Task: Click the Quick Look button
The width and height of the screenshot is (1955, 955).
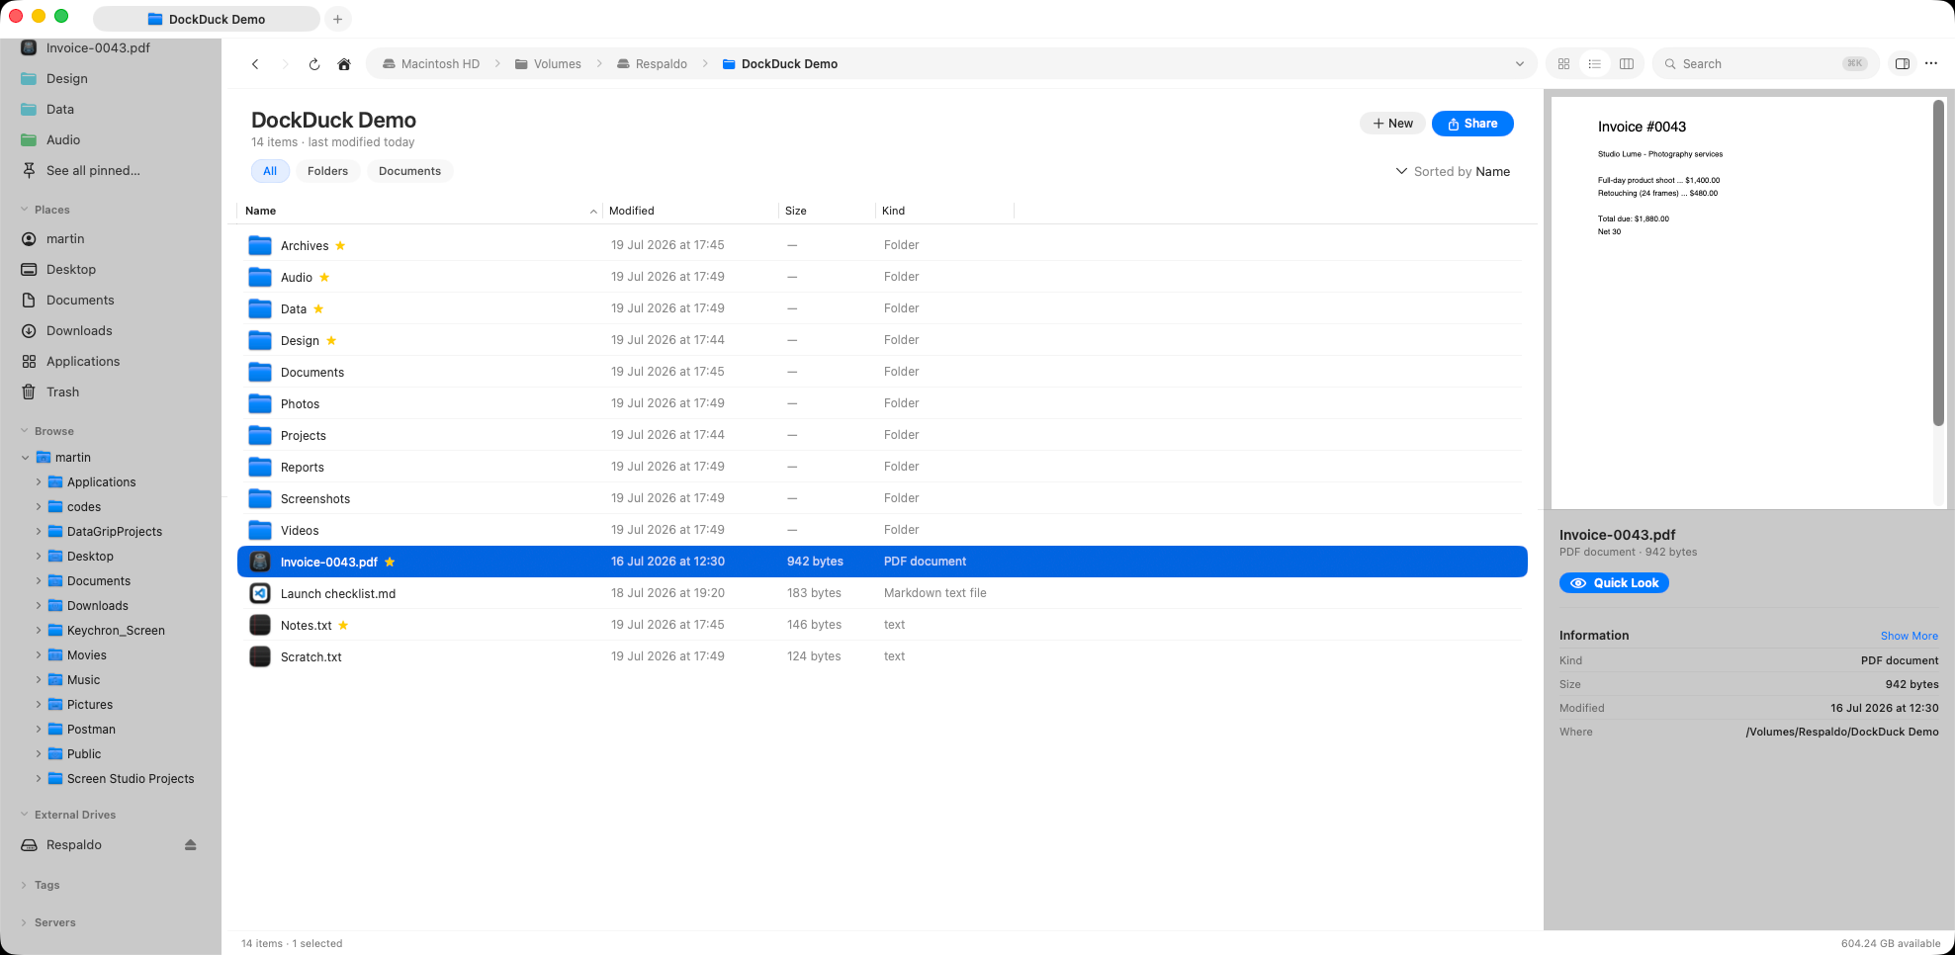Action: pos(1614,583)
